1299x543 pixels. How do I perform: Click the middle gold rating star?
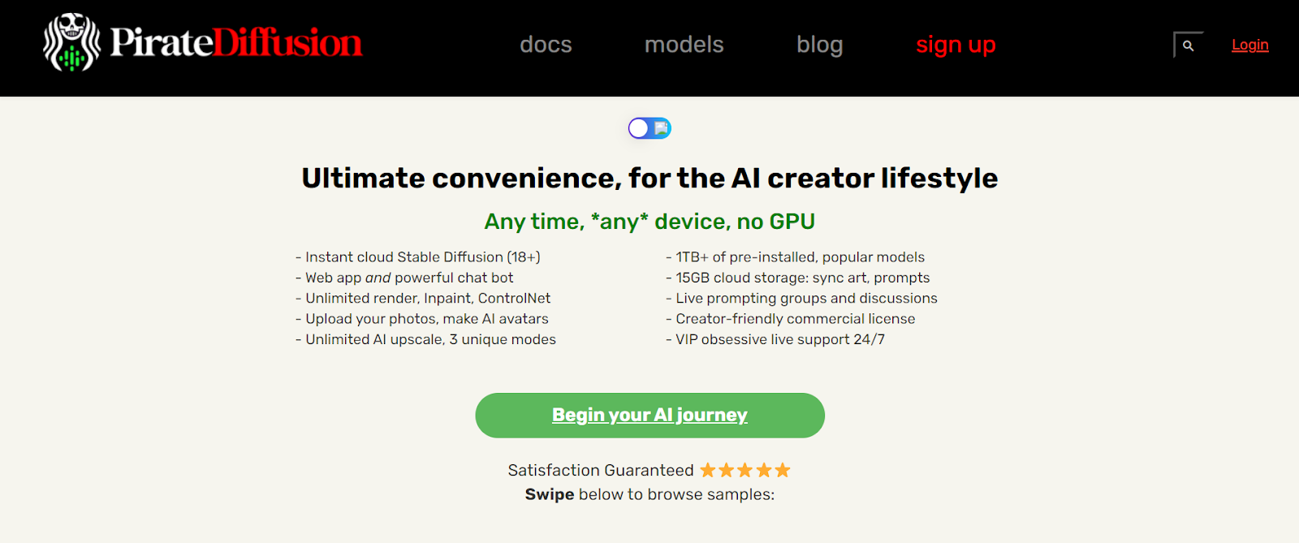tap(745, 470)
